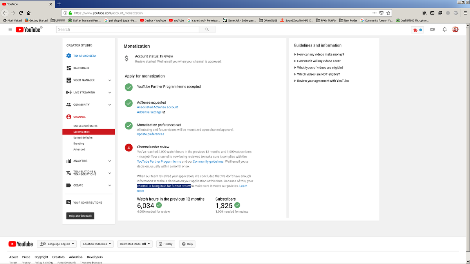The height and width of the screenshot is (264, 470).
Task: Open the TubeBuddy extension button
Action: coord(418,30)
